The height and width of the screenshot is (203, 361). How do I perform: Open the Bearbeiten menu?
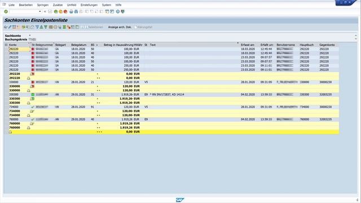coord(26,5)
